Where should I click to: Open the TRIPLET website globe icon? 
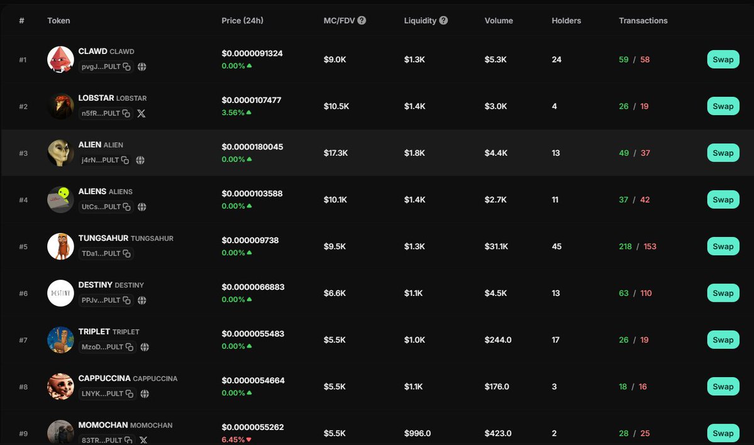point(145,346)
